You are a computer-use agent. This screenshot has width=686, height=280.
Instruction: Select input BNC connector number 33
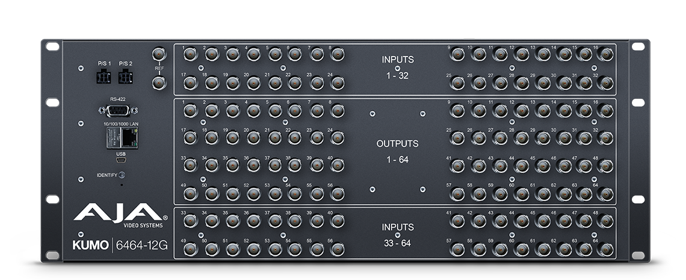pos(190,221)
